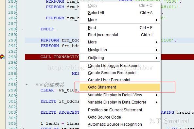Select Create User Breakpoint
This screenshot has width=194, height=129.
(120, 80)
